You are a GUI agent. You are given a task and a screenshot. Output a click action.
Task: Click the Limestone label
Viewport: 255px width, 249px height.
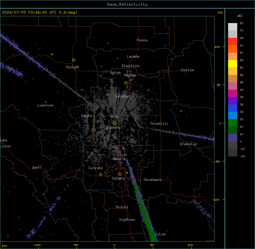(x=45, y=105)
